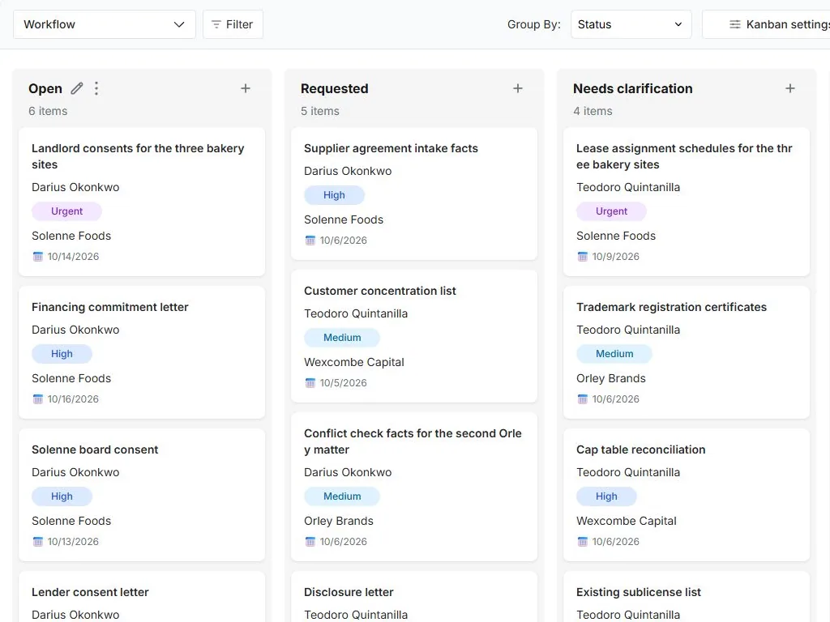Open the Existing sublicense list card

click(687, 597)
